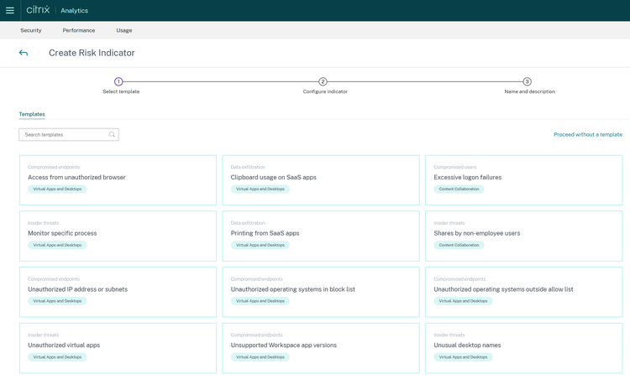Viewport: 630px width, 379px height.
Task: Click Content Collaboration tag under Excessive logon failures
Action: [x=459, y=189]
